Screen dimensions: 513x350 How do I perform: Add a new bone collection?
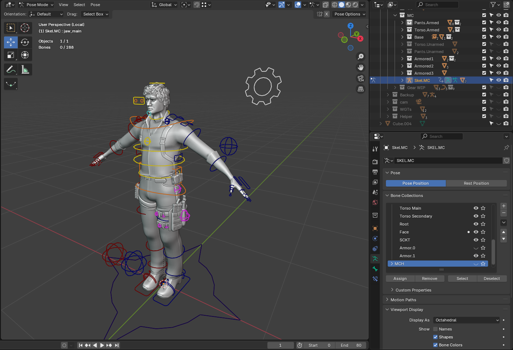504,206
